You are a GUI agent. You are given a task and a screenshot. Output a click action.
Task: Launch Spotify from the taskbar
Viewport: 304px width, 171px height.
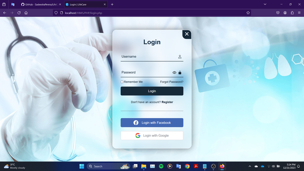coord(161,166)
